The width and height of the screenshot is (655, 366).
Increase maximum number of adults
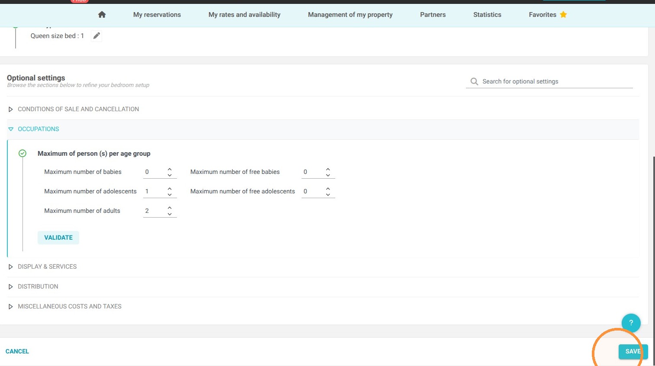click(x=170, y=208)
